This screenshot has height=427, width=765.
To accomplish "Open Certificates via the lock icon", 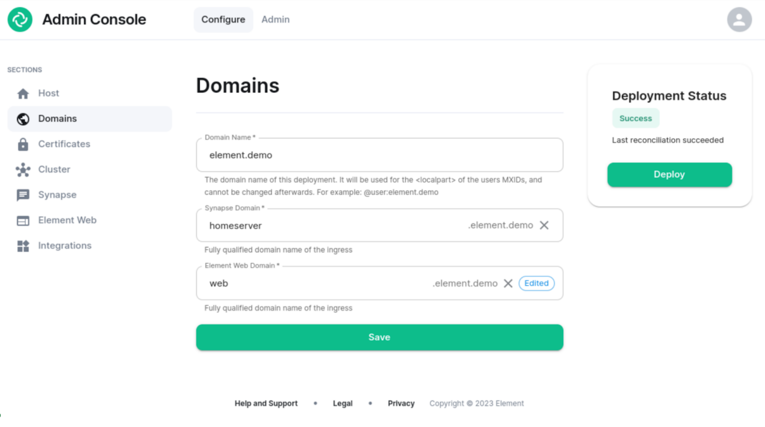I will 23,144.
